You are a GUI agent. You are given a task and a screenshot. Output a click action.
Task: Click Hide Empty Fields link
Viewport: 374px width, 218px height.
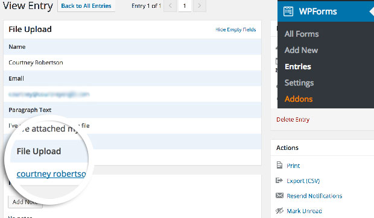tap(236, 30)
